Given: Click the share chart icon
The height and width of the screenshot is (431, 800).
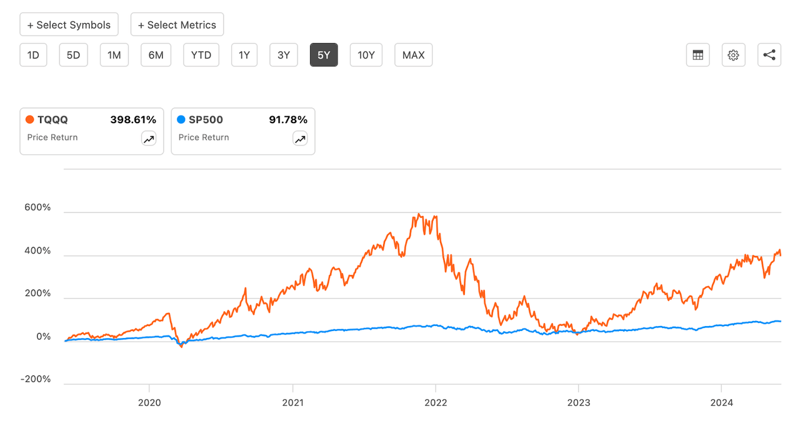Looking at the screenshot, I should (x=769, y=55).
